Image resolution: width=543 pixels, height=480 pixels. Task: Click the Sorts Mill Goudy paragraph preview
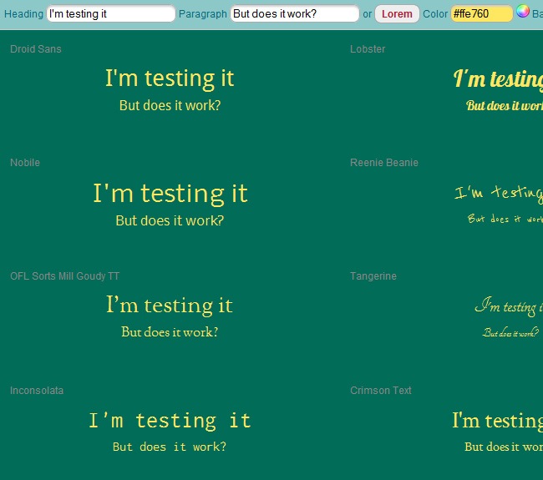click(170, 332)
